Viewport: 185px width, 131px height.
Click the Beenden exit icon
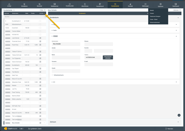[x=166, y=129]
